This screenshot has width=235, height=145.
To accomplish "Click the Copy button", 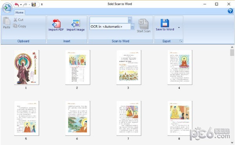I will [x=20, y=26].
